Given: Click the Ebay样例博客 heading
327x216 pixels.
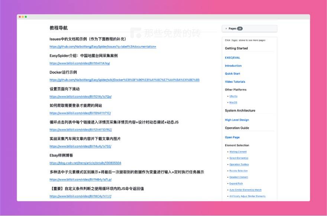Looking at the screenshot, I should pyautogui.click(x=61, y=156).
